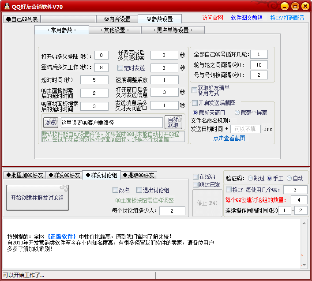Image resolution: width=312 pixels, height=281 pixels.
Task: Select 验证码 跳过 radio option
Action: coord(250,178)
